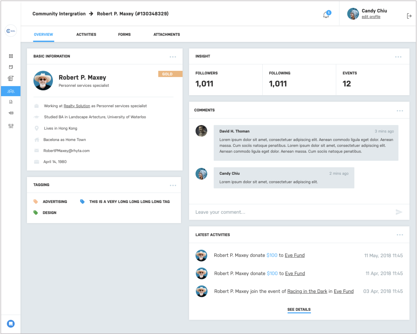
Task: Click Lives in Hong Kong text
Action: coord(61,128)
